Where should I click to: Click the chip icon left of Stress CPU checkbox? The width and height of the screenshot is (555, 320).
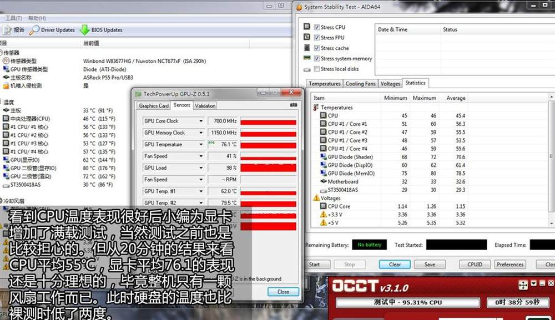[x=307, y=27]
